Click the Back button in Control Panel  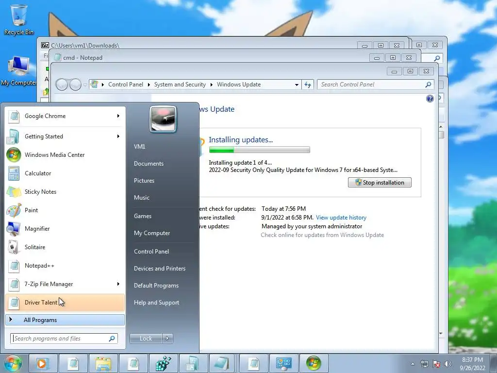(x=62, y=85)
